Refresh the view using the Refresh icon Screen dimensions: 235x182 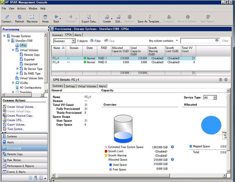[x=19, y=17]
